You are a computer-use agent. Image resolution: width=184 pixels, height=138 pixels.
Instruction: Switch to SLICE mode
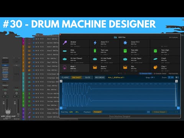[x=88, y=77]
